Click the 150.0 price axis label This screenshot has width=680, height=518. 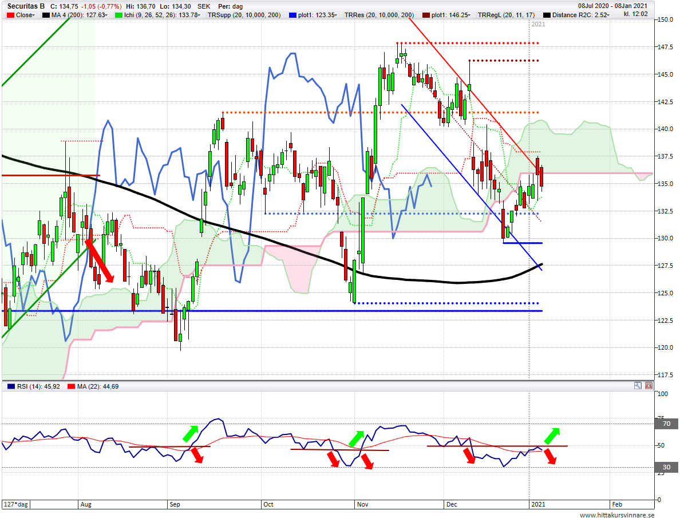(x=665, y=19)
